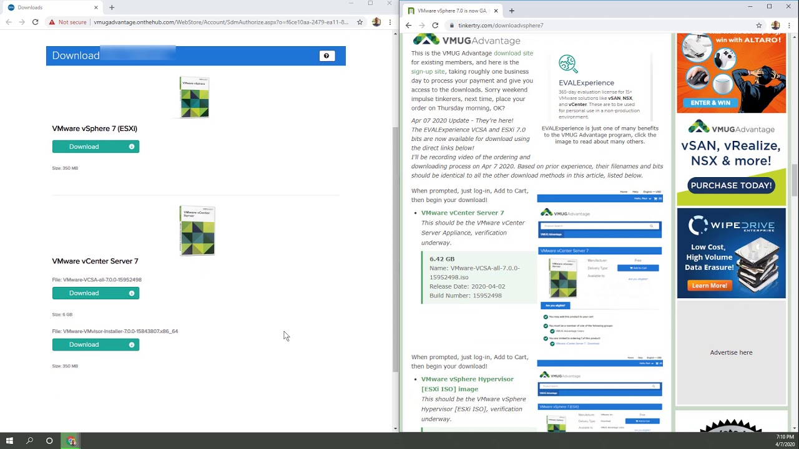Click PURCHASE TODAY! on VMUG Advantage ad

732,185
